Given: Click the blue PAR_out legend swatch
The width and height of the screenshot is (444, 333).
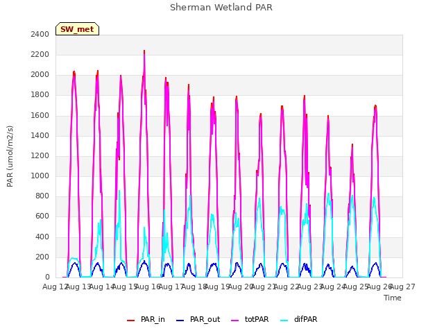Looking at the screenshot, I should 180,321.
